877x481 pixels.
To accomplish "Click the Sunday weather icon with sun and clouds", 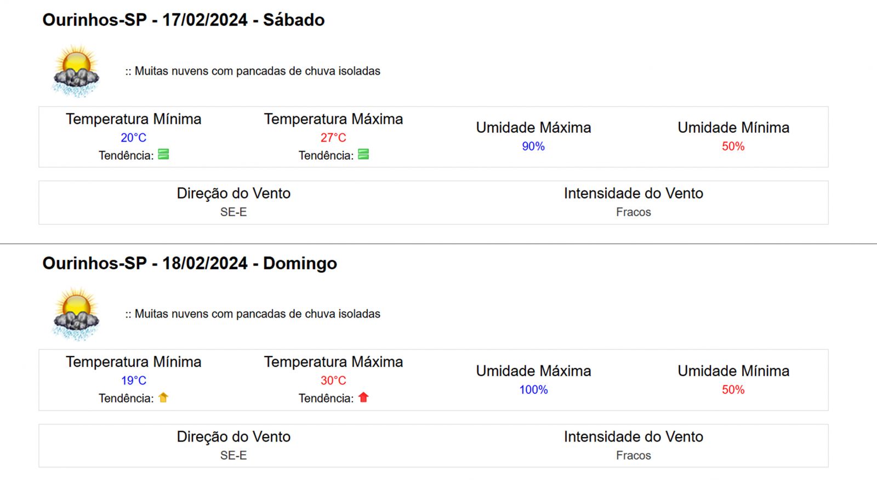I will [x=76, y=314].
